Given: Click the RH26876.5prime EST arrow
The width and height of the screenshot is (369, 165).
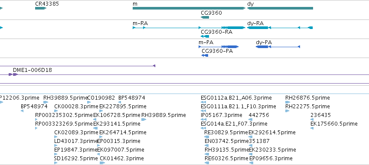Looking at the screenshot, I should point(287,102).
